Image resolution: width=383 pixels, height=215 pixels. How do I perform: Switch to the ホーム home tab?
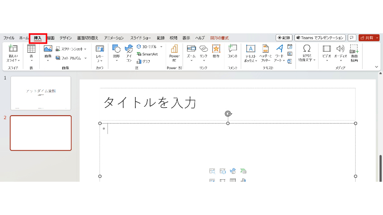click(x=24, y=38)
